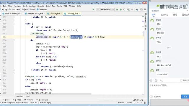Screen dimensions: 189x106
Task: Close the live-class side panel with top X
Action: coord(187,5)
